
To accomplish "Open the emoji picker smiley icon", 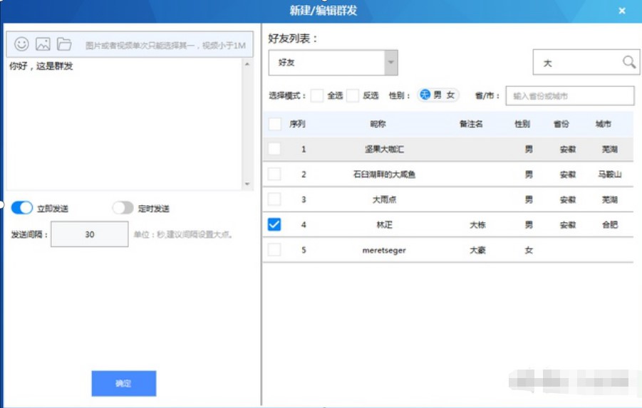I will click(x=21, y=44).
